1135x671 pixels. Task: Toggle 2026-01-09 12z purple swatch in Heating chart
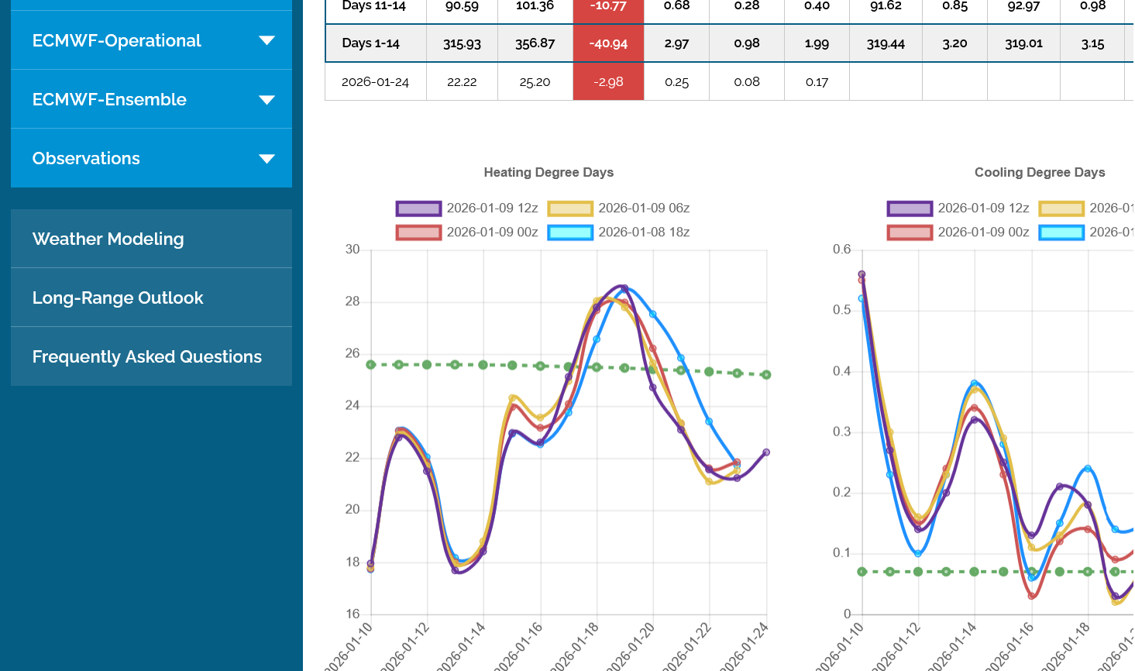(x=418, y=208)
